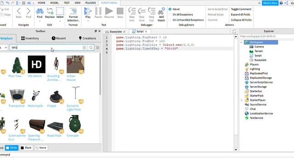Open the Find dropdown arrow

[x=40, y=21]
